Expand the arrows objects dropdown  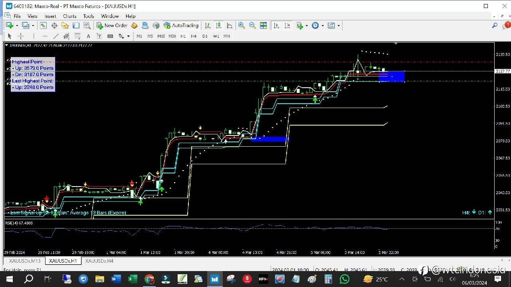[128, 36]
